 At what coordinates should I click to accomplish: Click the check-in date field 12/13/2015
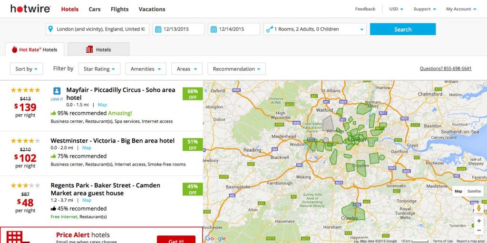click(178, 29)
